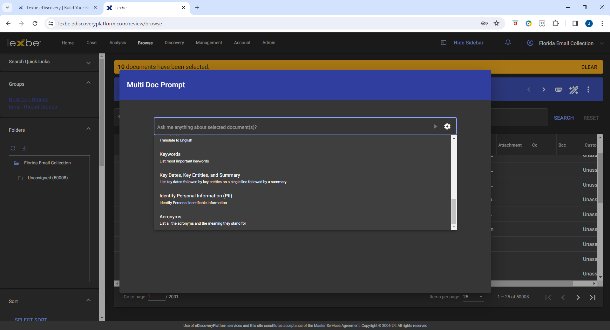Open the notifications bell icon
Screen dimensions: 610x330
click(507, 42)
